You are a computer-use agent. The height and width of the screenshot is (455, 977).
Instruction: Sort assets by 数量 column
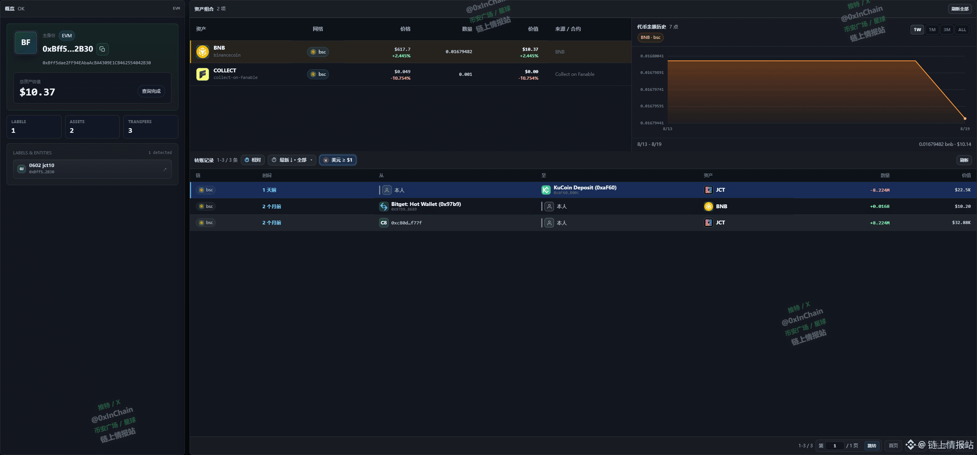click(467, 29)
